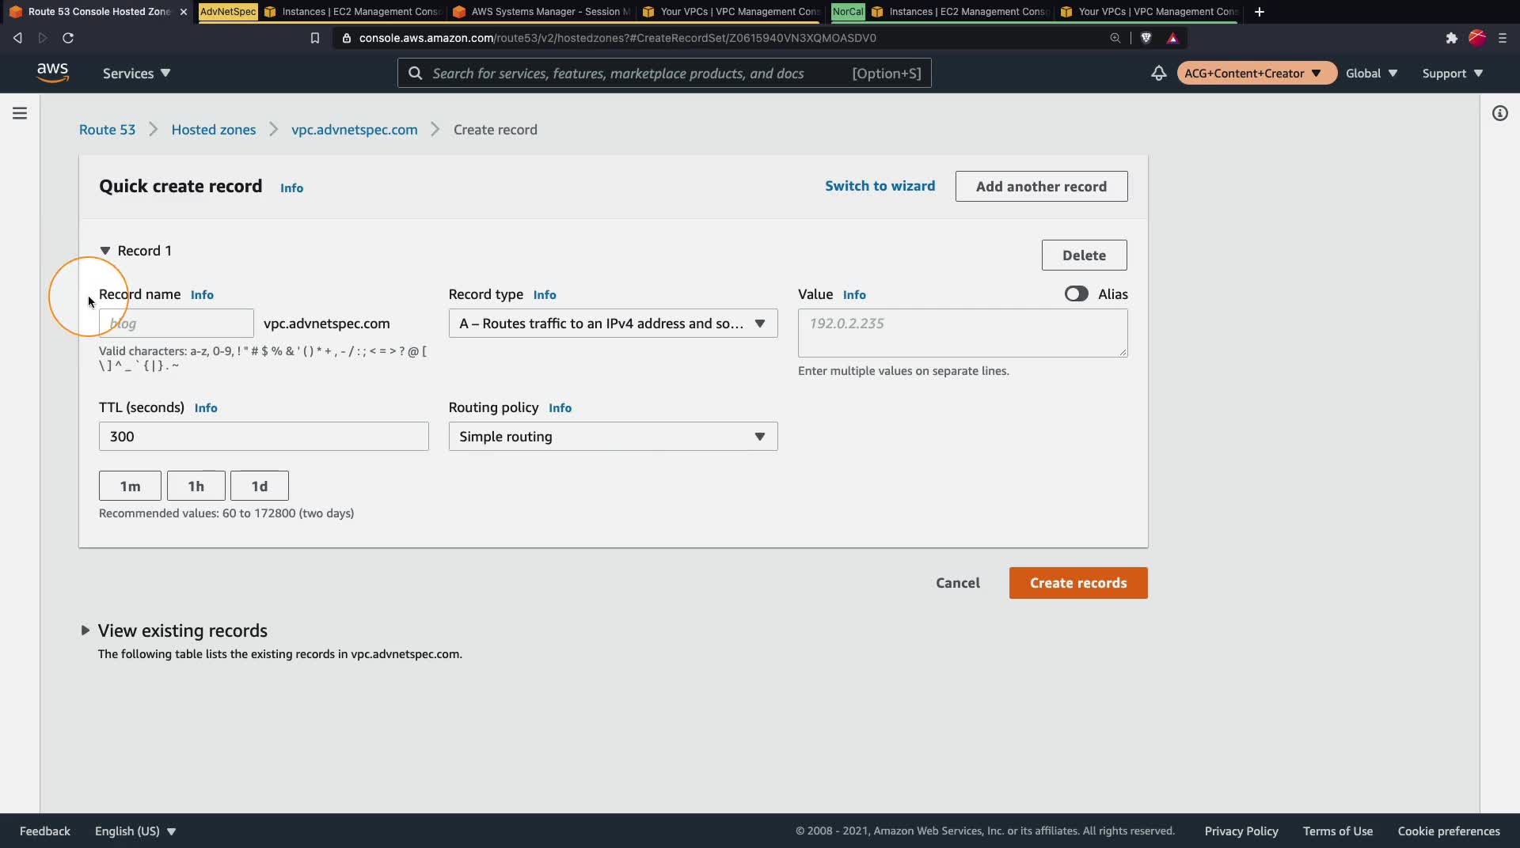Open Info link beside Routing policy
The height and width of the screenshot is (848, 1520).
click(560, 408)
